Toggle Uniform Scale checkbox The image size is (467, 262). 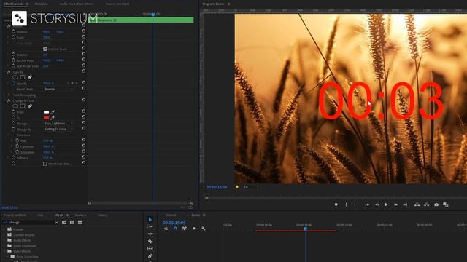[45, 49]
